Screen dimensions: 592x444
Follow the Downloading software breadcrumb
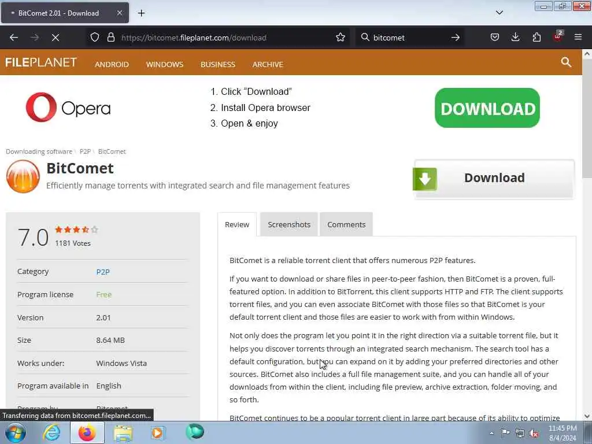(x=39, y=151)
